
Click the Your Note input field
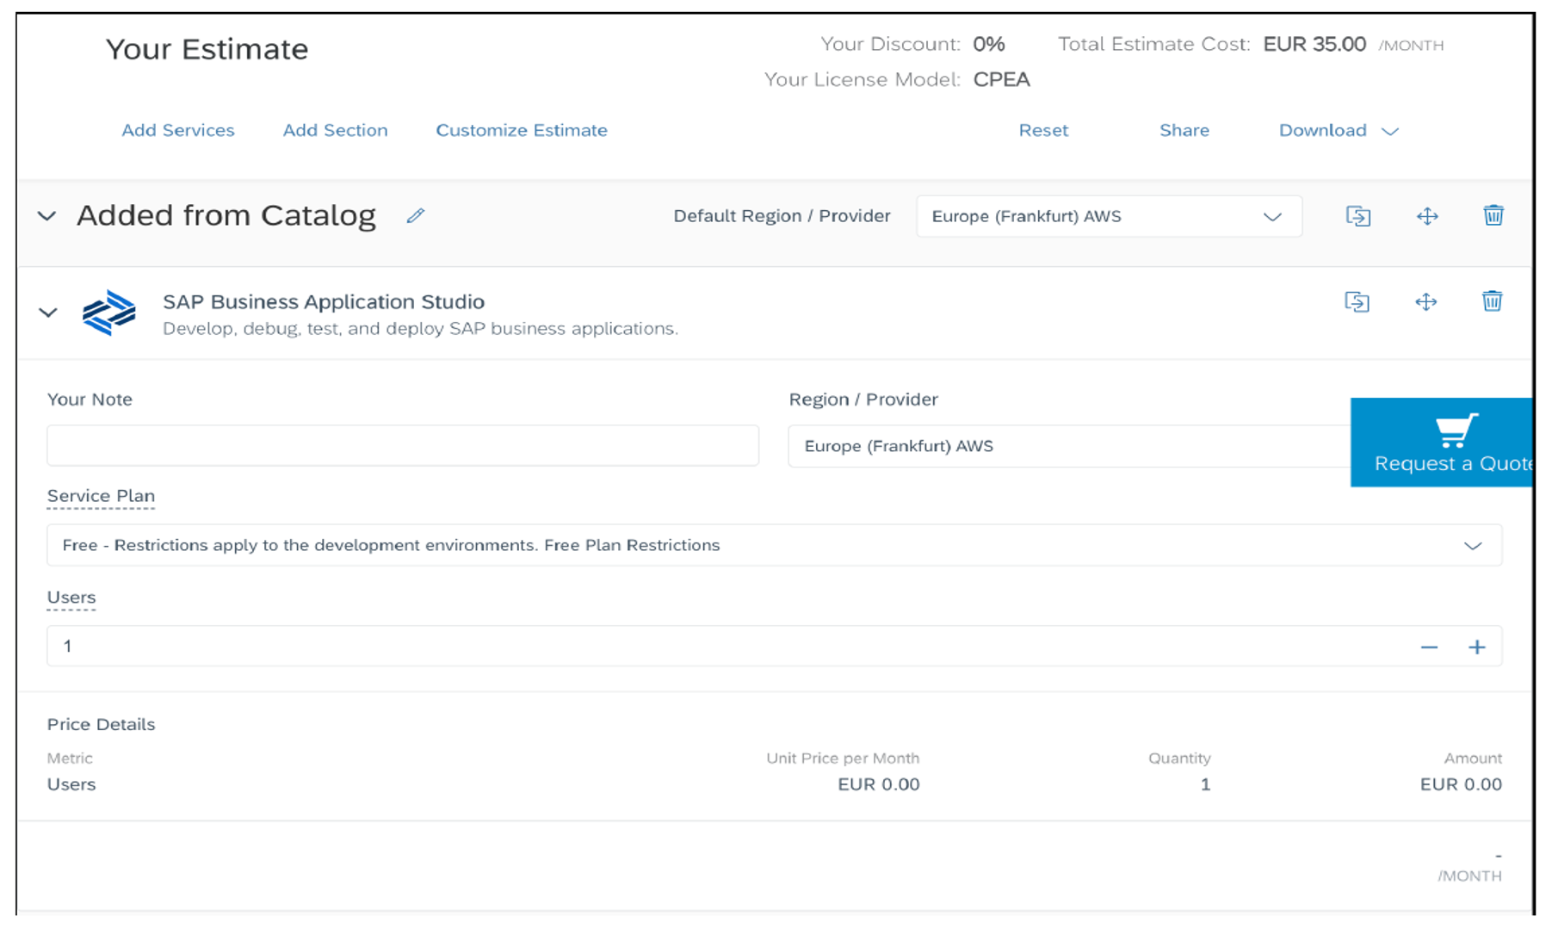click(x=401, y=445)
